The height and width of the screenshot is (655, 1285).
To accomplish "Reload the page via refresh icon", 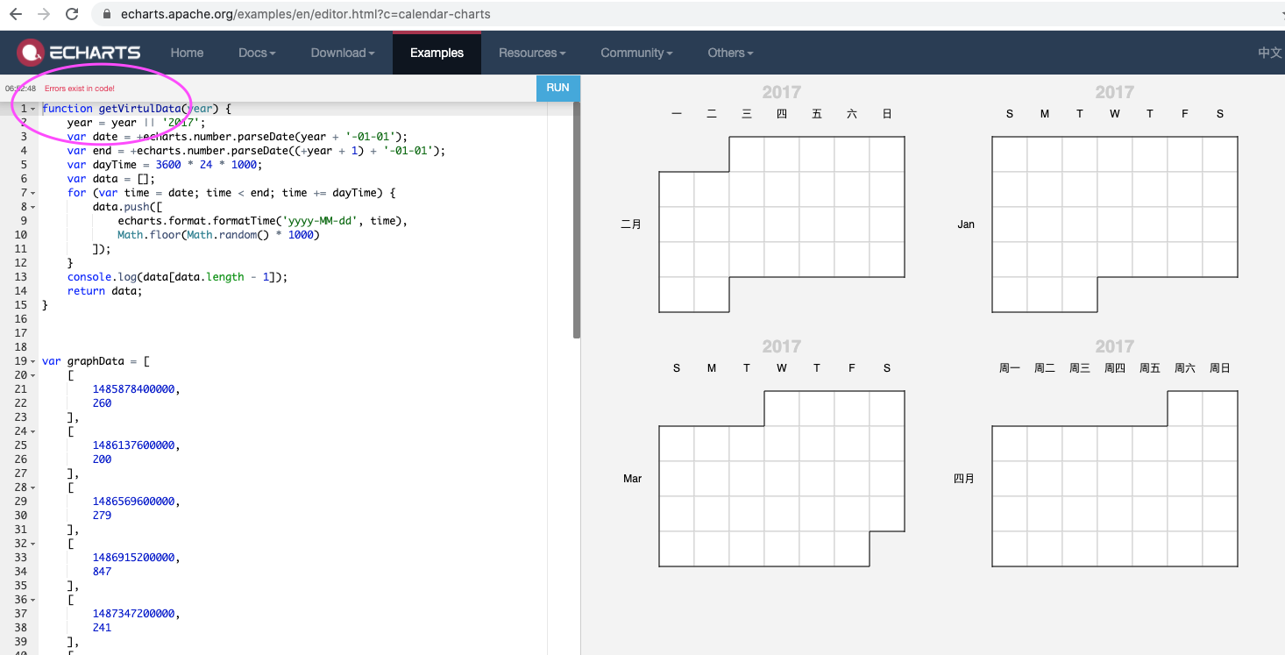I will (72, 14).
